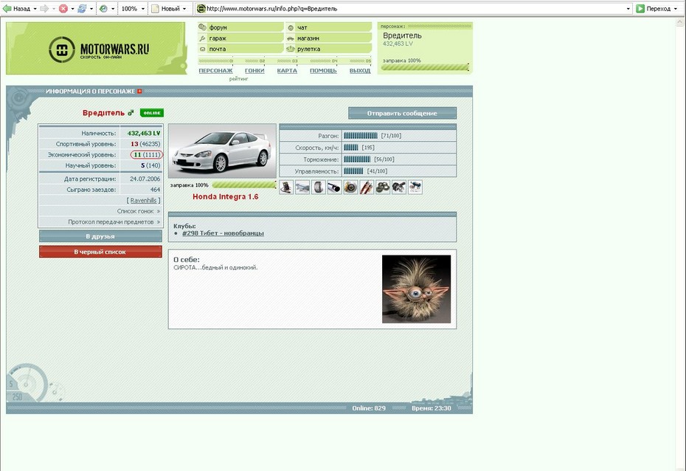
Task: Click the red stop loading icon
Action: [63, 8]
